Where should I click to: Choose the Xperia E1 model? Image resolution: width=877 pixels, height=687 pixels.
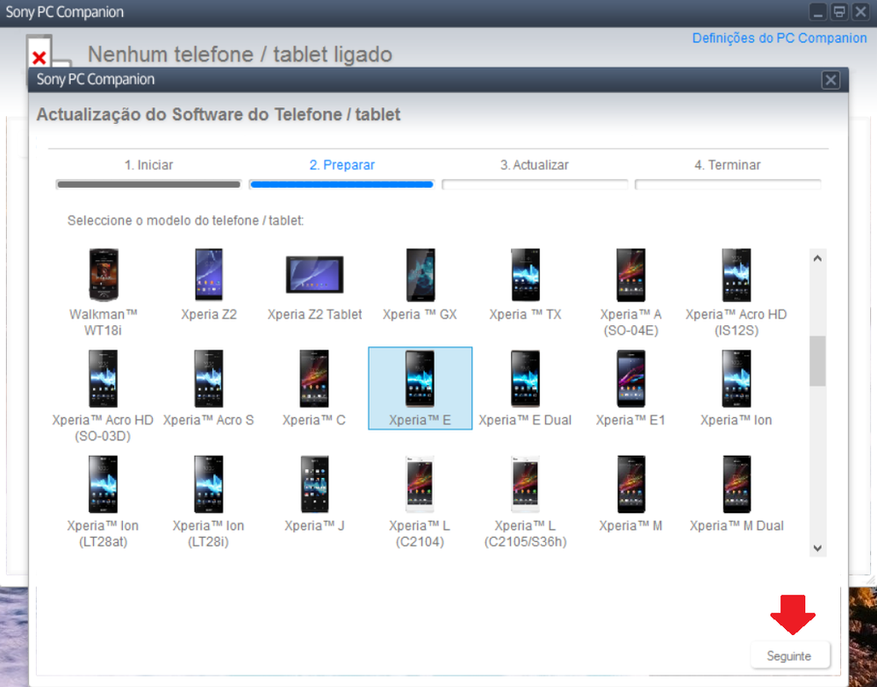point(630,381)
